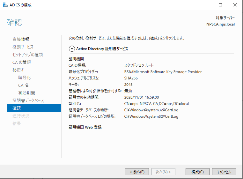
Task: Click the 証明書データベース ログの場所 path value
Action: pyautogui.click(x=151, y=116)
